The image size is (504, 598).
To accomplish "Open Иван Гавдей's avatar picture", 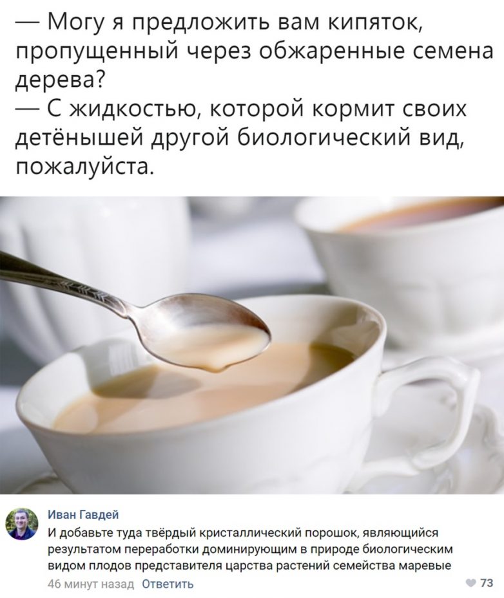I will (x=23, y=523).
